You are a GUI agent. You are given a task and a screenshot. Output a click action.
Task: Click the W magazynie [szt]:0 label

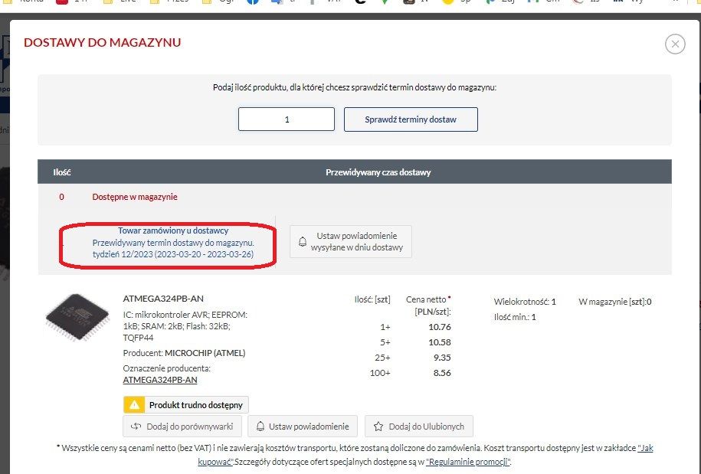[x=614, y=302]
